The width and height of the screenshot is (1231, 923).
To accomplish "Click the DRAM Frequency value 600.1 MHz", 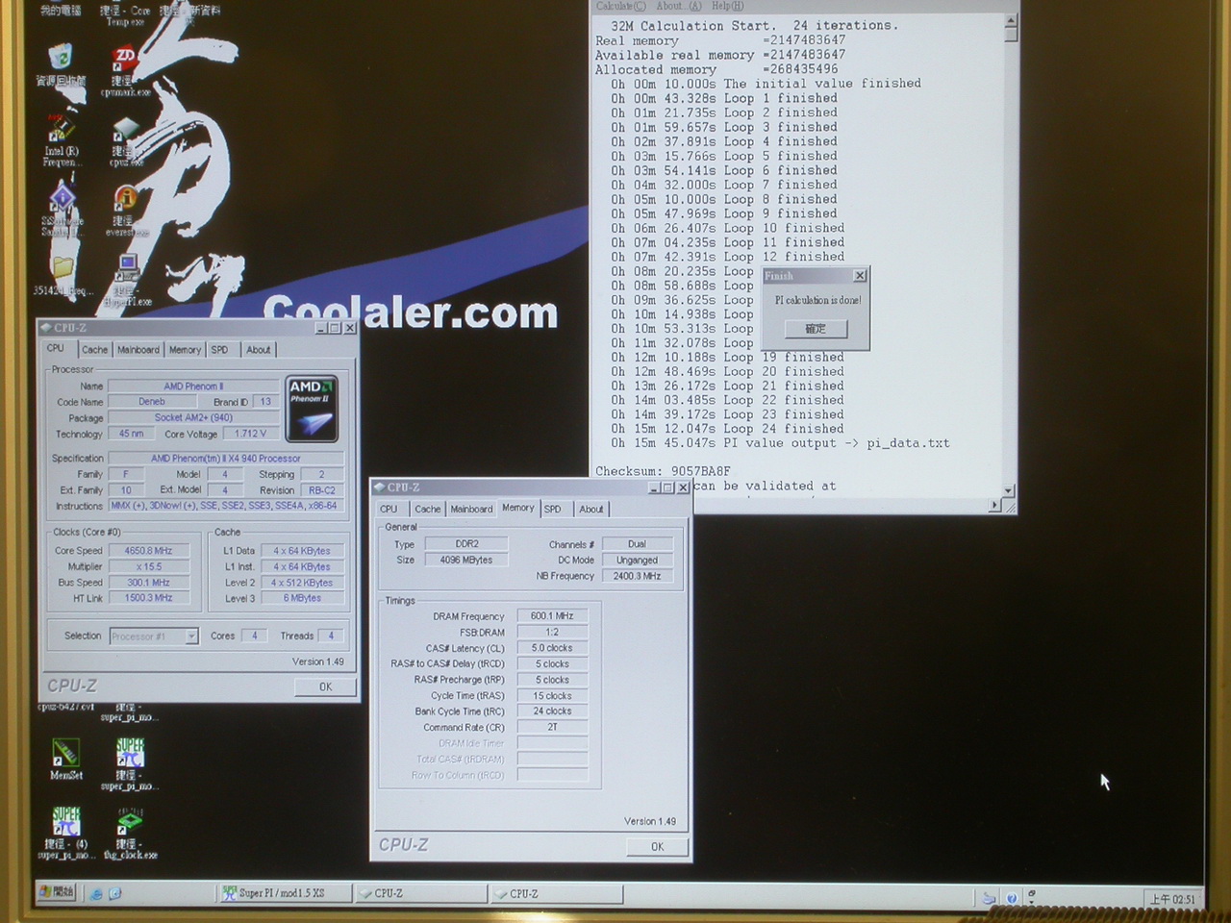I will [x=552, y=616].
